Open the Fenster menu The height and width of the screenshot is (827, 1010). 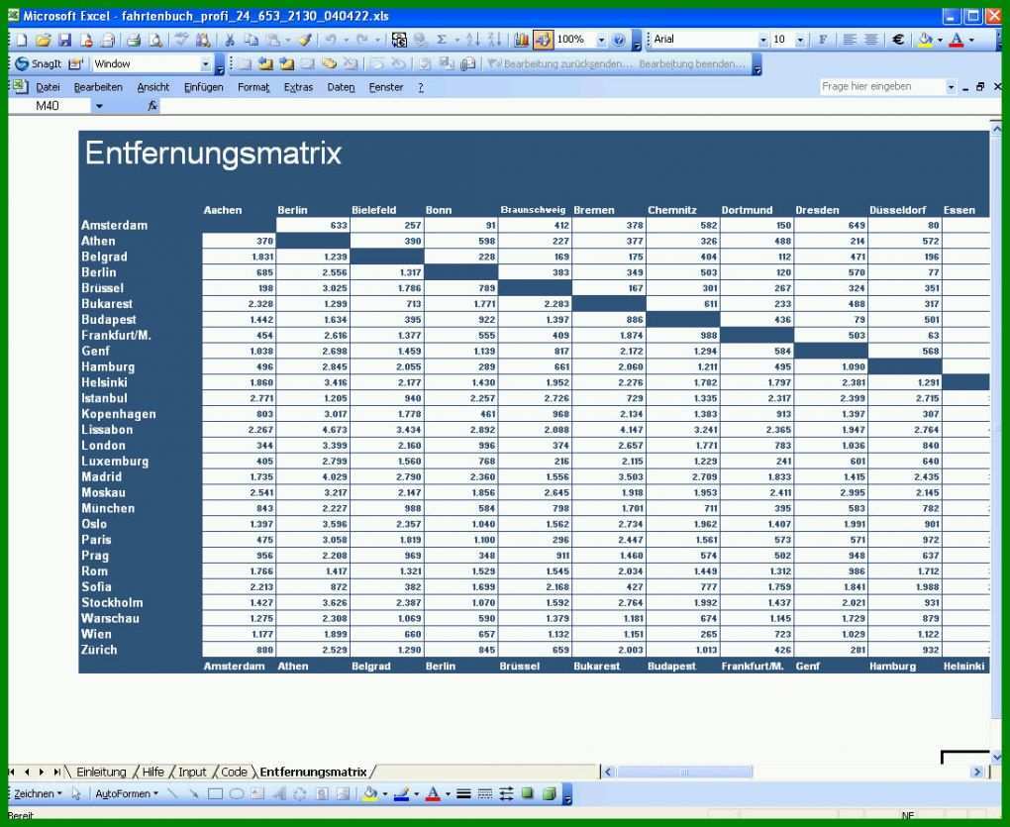(386, 87)
